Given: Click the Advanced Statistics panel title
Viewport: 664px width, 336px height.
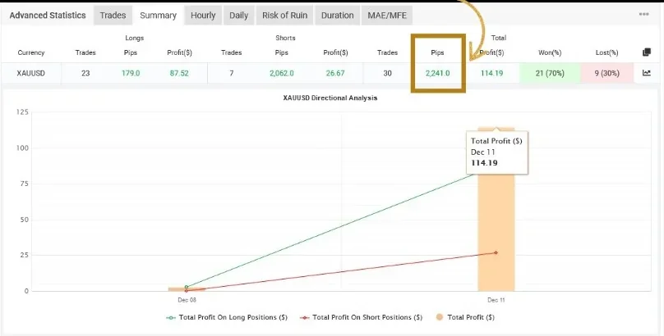Looking at the screenshot, I should point(48,16).
